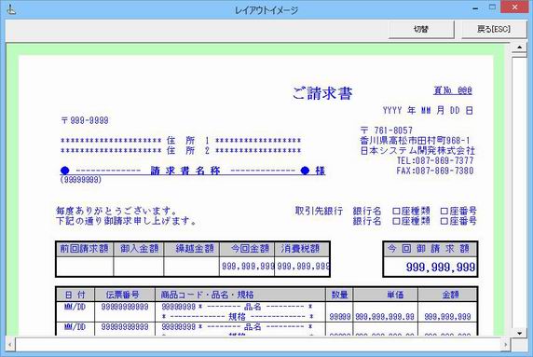
Task: Click the 切替 button
Action: click(x=421, y=29)
